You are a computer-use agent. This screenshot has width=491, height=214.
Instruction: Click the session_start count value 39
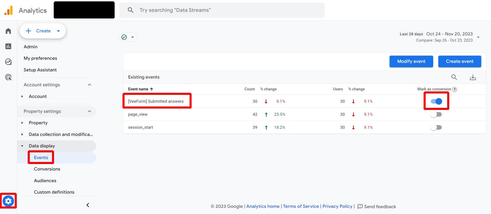(255, 127)
